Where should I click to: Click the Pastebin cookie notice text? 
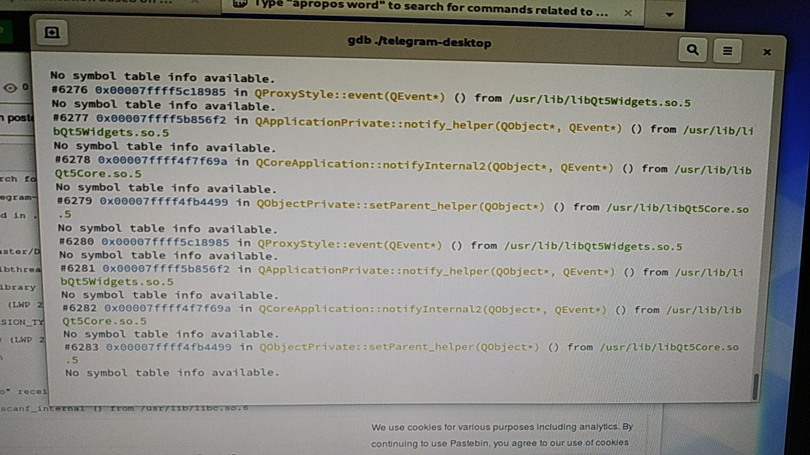click(502, 435)
